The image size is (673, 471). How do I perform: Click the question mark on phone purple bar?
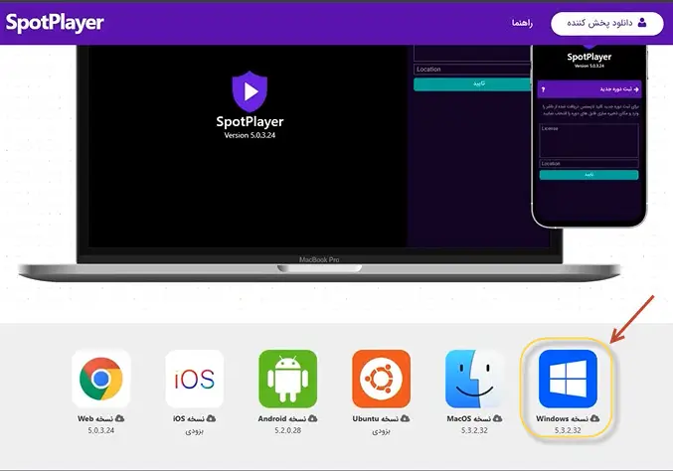coord(543,89)
